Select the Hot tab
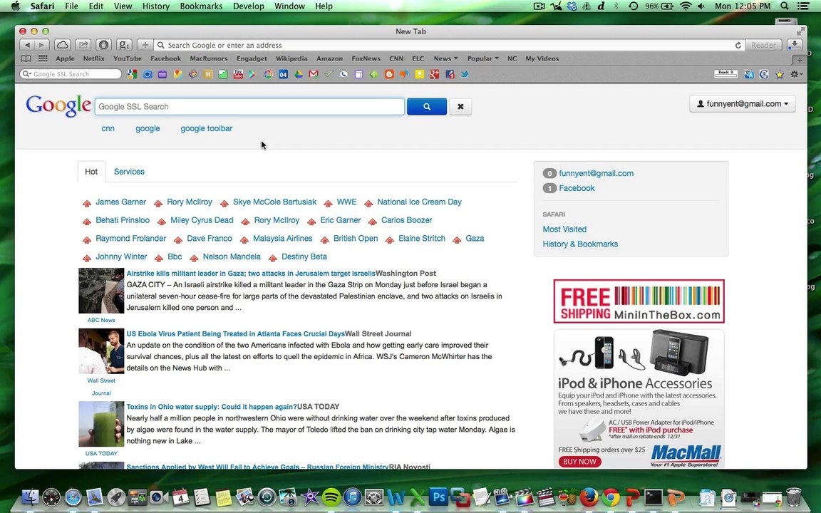The height and width of the screenshot is (513, 821). (91, 172)
